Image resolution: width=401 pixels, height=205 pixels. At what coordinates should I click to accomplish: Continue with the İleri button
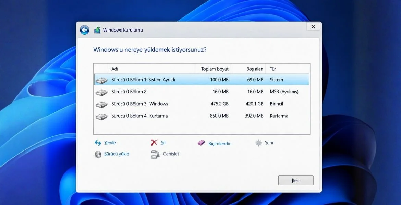pyautogui.click(x=296, y=180)
